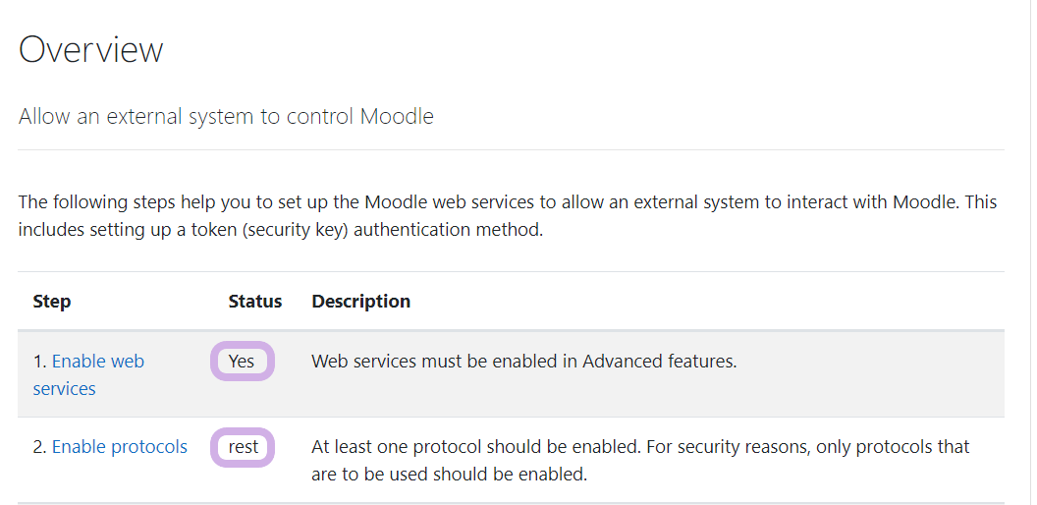Viewport: 1037px width, 505px height.
Task: Click the "Status" column header
Action: click(x=255, y=302)
